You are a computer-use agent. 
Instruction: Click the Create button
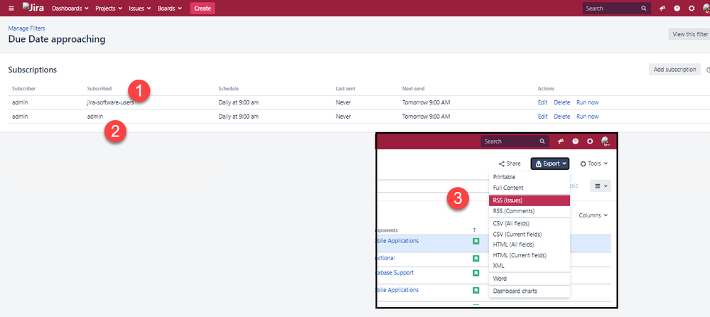click(203, 8)
